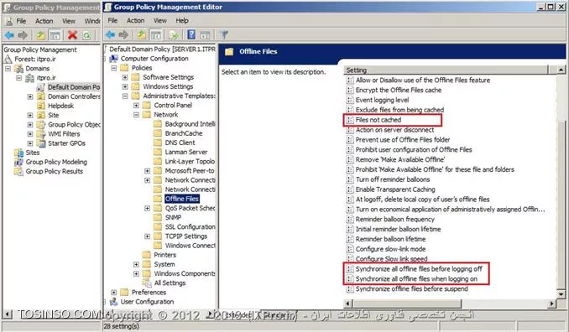Select Lanman Server folder in Editor tree
This screenshot has height=332, width=569.
pos(186,152)
